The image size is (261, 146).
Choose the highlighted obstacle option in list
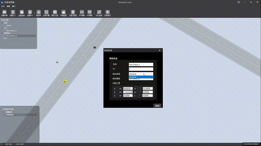point(141,77)
